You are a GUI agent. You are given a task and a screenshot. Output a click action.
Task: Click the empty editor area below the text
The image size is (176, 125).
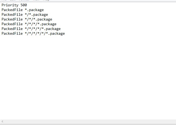click(88, 77)
